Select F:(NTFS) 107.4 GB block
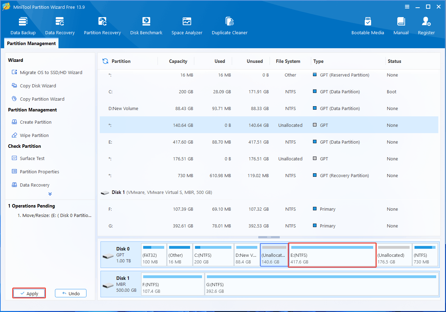The height and width of the screenshot is (312, 446). [x=173, y=284]
